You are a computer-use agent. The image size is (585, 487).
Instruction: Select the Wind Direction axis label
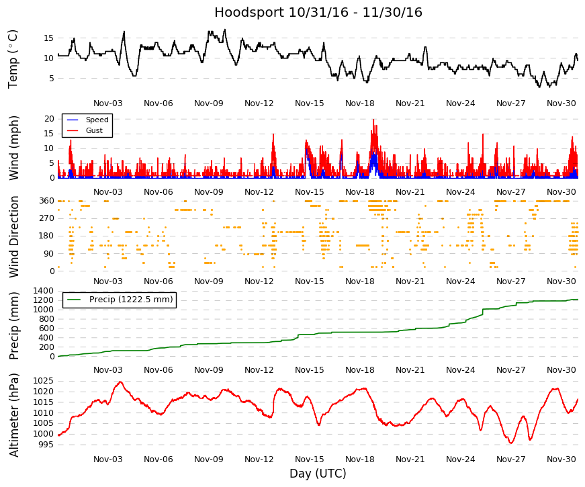[13, 236]
